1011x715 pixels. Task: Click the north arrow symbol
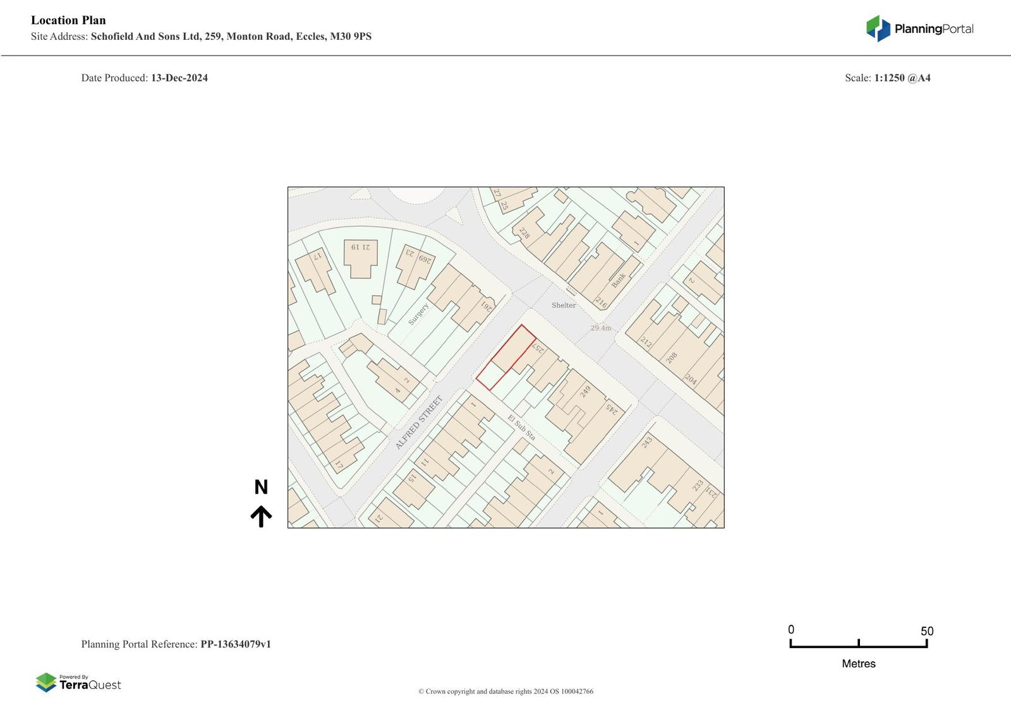pos(261,516)
